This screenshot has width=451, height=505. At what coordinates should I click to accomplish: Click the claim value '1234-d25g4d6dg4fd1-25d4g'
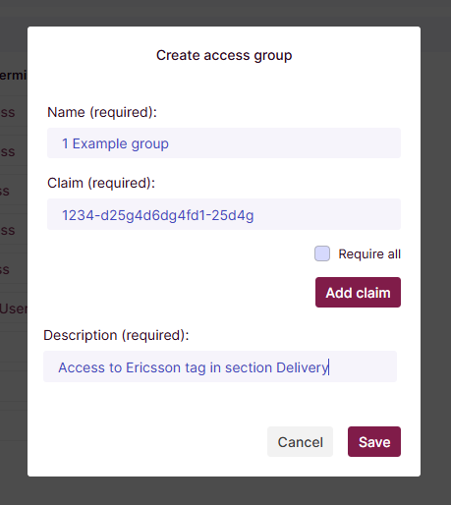click(158, 215)
